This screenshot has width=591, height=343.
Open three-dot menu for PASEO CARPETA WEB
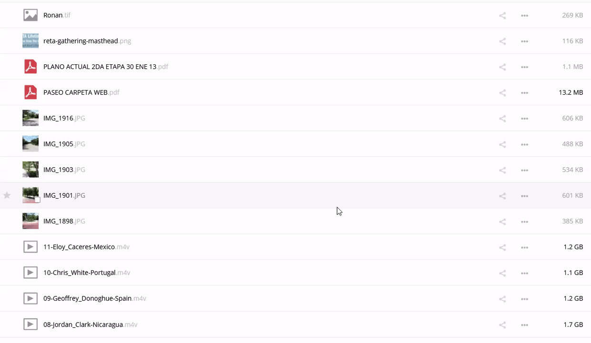click(524, 93)
